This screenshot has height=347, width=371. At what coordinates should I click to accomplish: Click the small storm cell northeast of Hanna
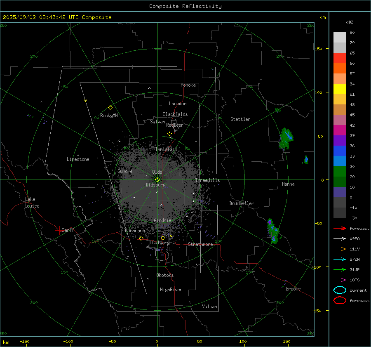[x=306, y=160]
